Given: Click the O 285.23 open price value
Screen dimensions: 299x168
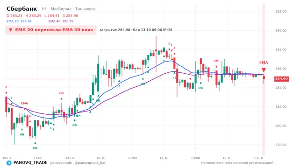Looking at the screenshot, I should point(14,15).
